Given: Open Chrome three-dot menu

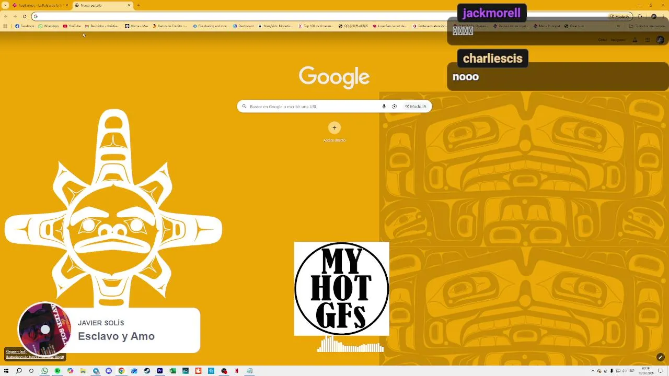Looking at the screenshot, I should tap(663, 16).
